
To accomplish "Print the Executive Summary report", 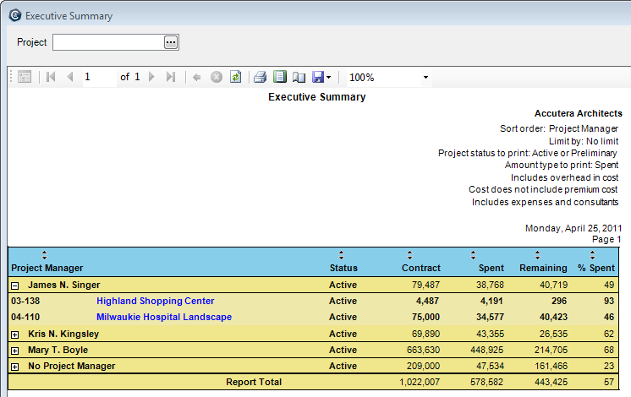I will [261, 77].
